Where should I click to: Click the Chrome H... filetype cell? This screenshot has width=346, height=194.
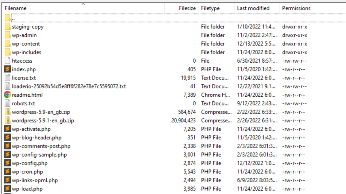tap(215, 95)
